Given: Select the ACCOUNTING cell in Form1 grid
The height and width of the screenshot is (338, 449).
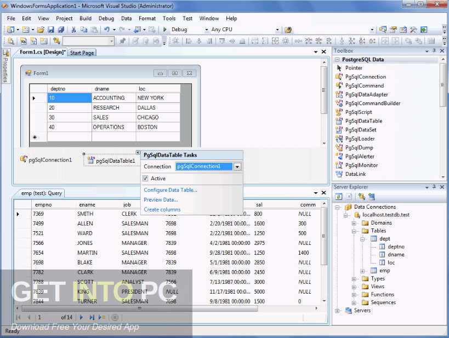Looking at the screenshot, I should point(113,98).
